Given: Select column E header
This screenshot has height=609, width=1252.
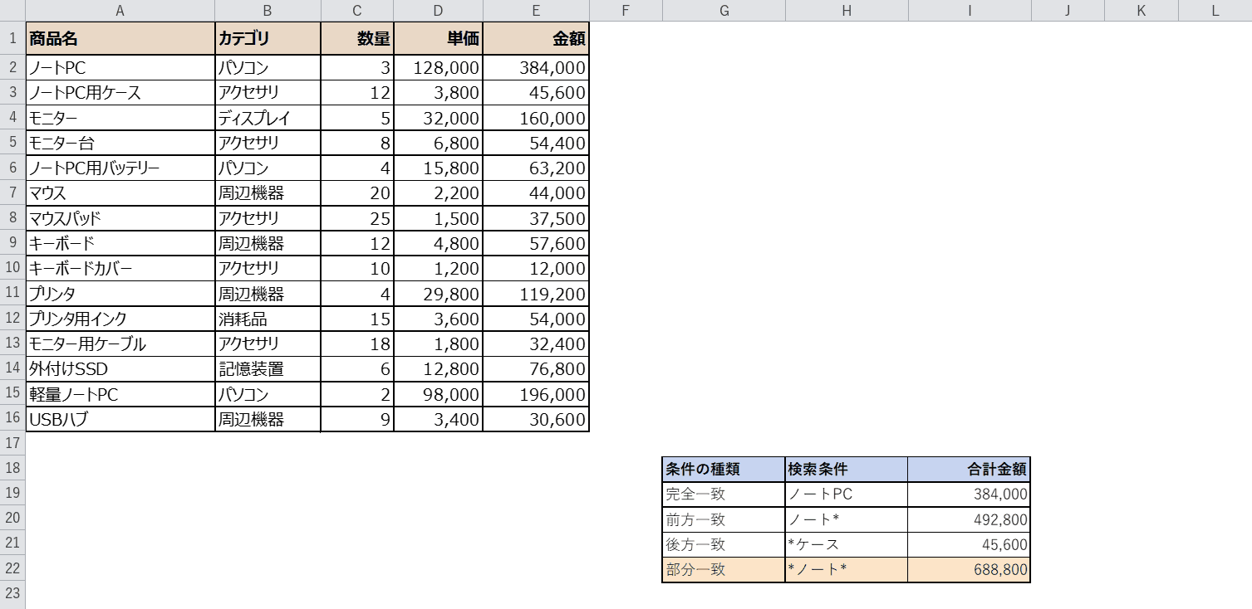Looking at the screenshot, I should click(x=536, y=10).
